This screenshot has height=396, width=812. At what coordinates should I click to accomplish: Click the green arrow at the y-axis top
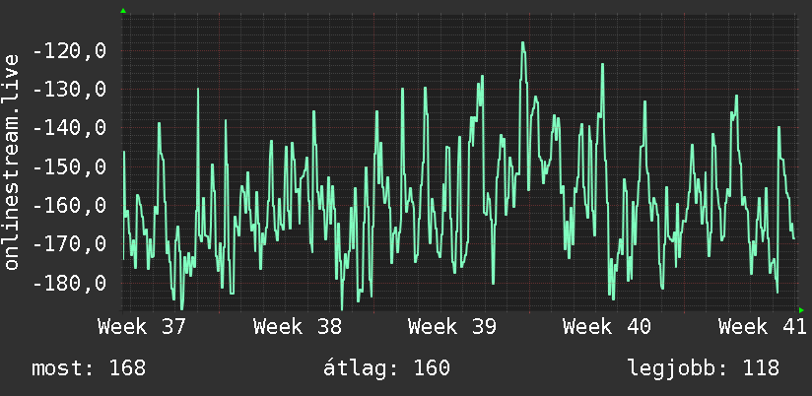pyautogui.click(x=123, y=11)
